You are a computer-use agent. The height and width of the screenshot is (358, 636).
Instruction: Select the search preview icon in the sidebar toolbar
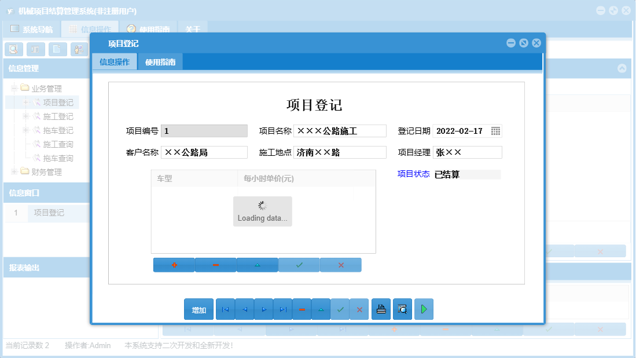click(x=13, y=49)
